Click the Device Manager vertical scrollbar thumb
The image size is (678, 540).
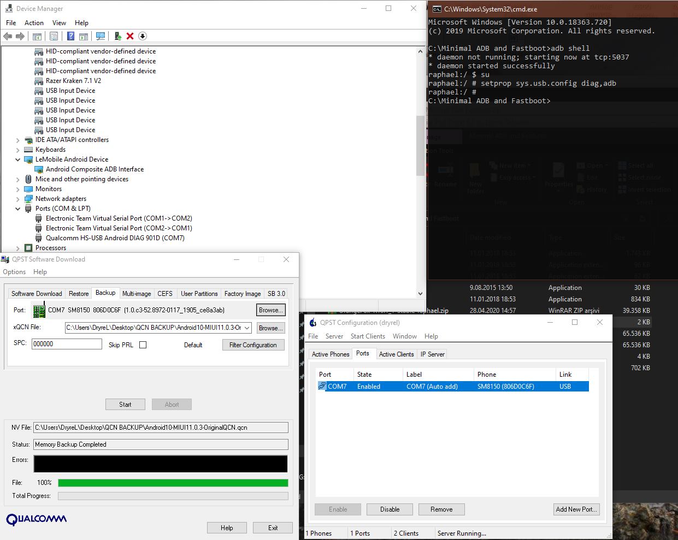click(x=420, y=145)
